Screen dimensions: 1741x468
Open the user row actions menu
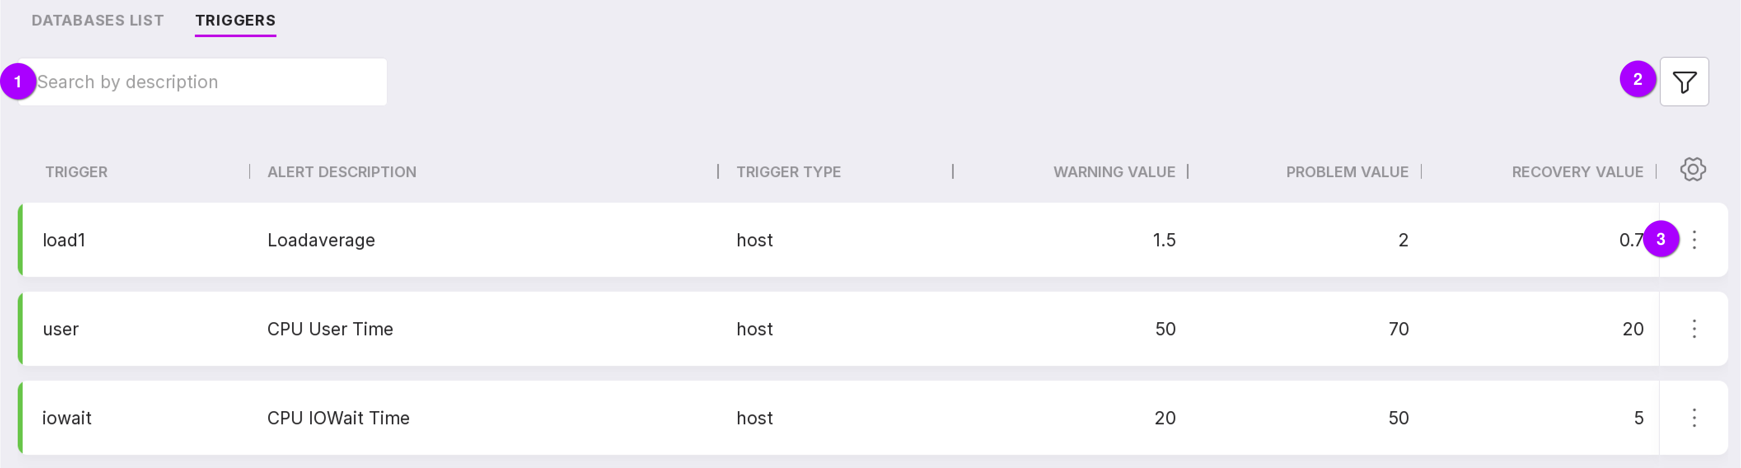[1694, 329]
